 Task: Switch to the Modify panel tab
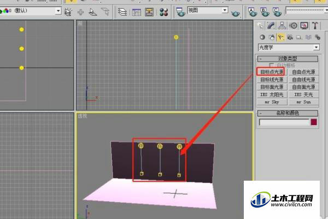click(271, 26)
